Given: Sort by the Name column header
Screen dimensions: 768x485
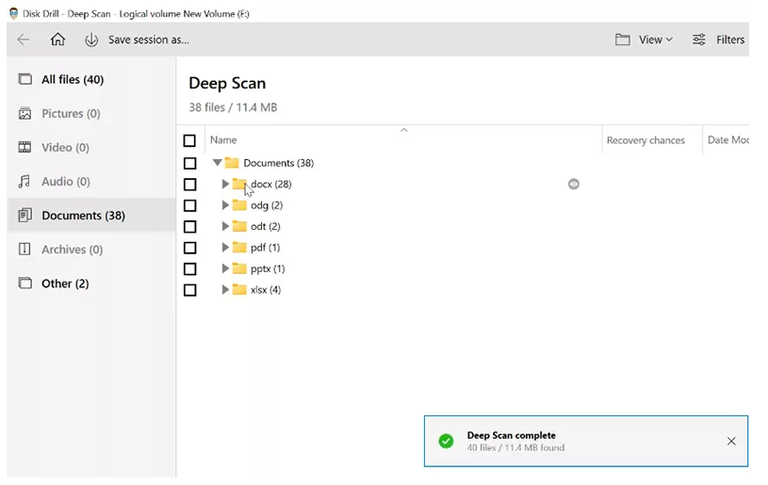Looking at the screenshot, I should click(x=223, y=140).
